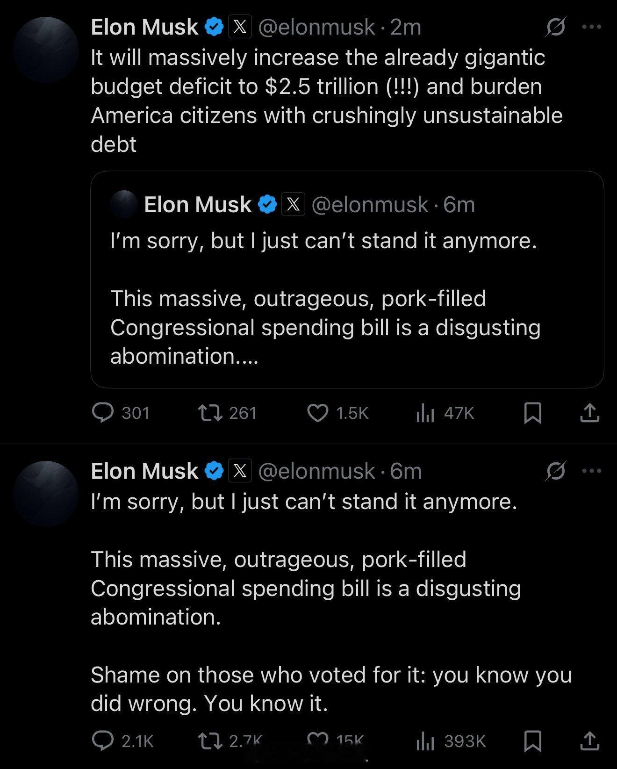This screenshot has height=769, width=617.
Task: Open Grok icon on the top post
Action: [x=556, y=27]
